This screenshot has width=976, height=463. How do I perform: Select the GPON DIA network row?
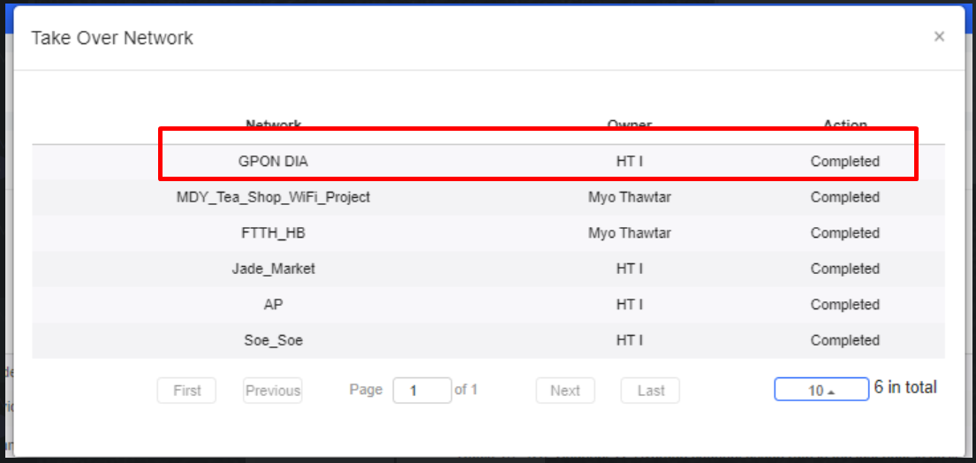click(x=273, y=162)
